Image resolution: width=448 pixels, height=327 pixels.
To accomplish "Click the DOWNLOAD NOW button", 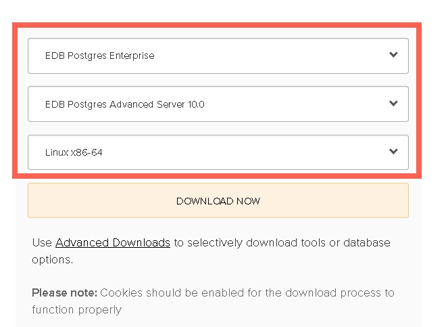I will (x=218, y=200).
